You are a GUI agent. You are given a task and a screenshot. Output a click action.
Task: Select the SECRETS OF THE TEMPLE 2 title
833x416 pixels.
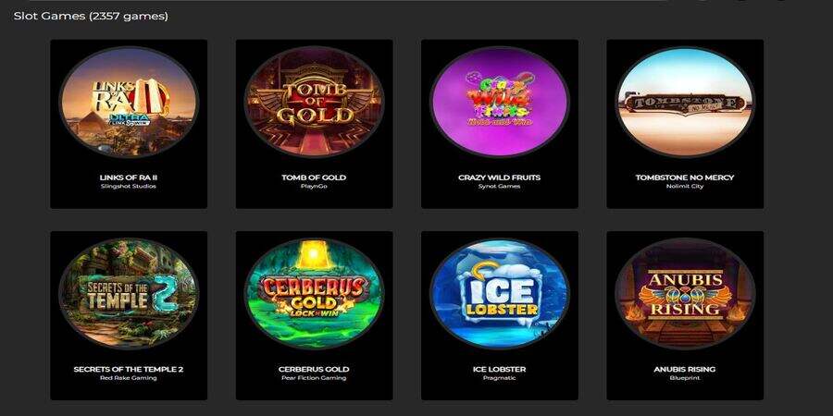pos(129,369)
